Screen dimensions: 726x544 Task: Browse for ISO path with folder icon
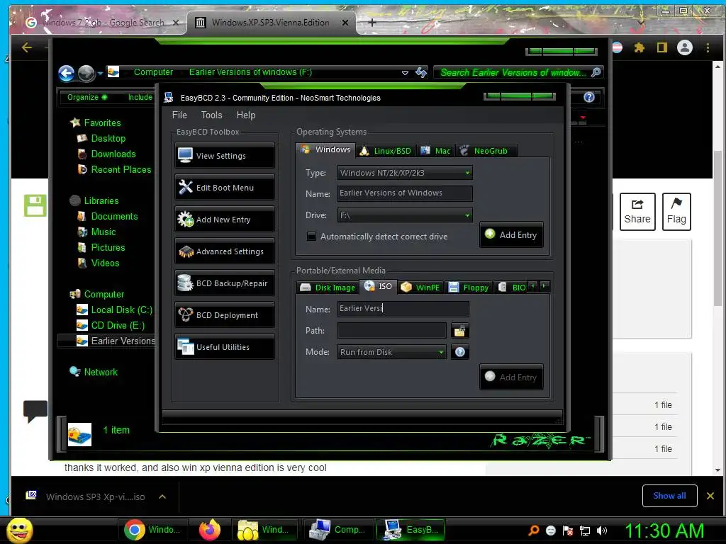459,331
